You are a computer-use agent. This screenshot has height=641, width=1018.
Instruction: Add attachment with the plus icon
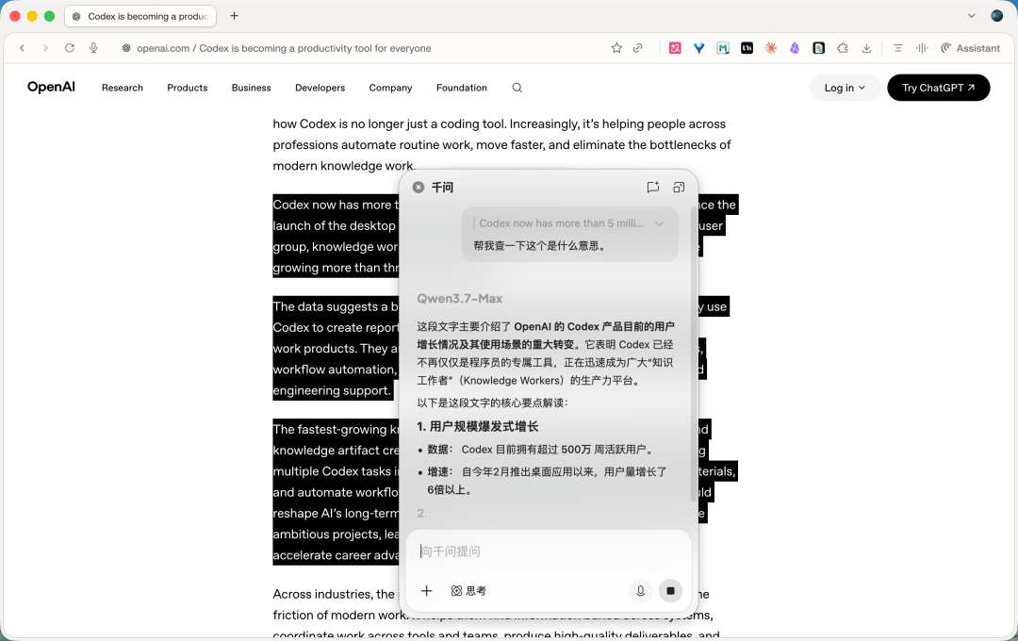pyautogui.click(x=427, y=590)
